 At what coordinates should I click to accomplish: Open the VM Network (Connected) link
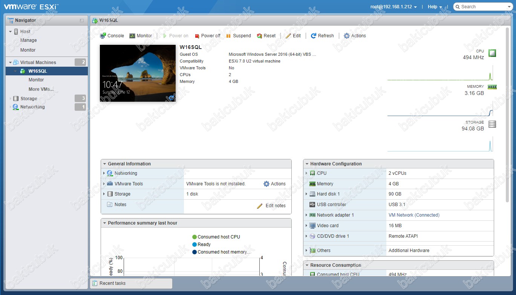pyautogui.click(x=414, y=215)
